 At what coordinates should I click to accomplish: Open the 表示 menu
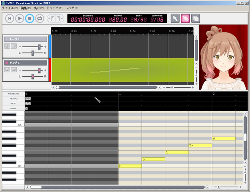(x=39, y=8)
